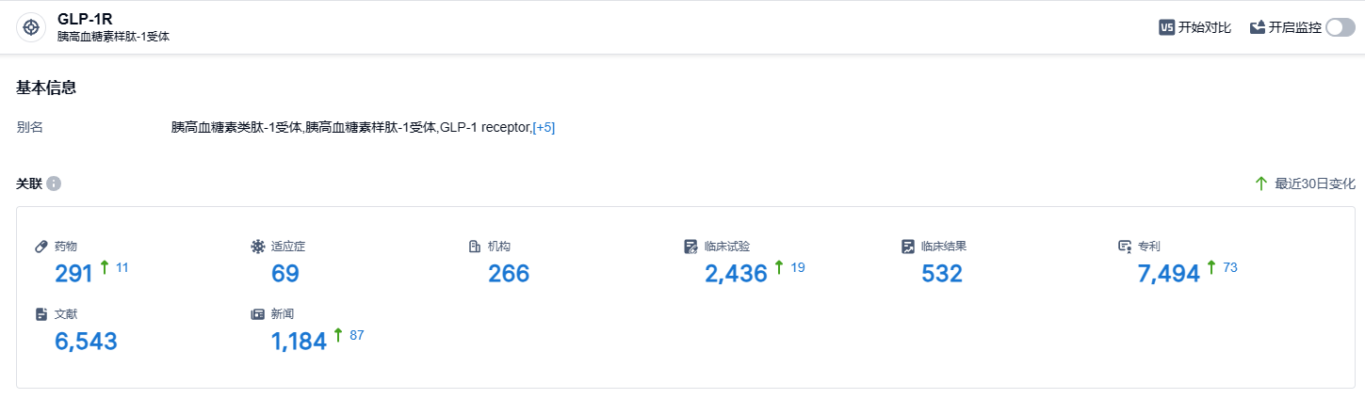Click the 开始对比 compare button
The height and width of the screenshot is (399, 1365).
click(1204, 28)
